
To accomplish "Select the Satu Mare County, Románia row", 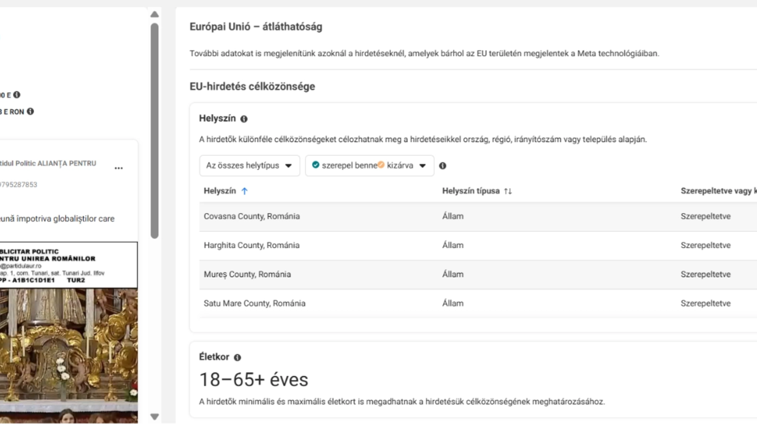I will (255, 304).
